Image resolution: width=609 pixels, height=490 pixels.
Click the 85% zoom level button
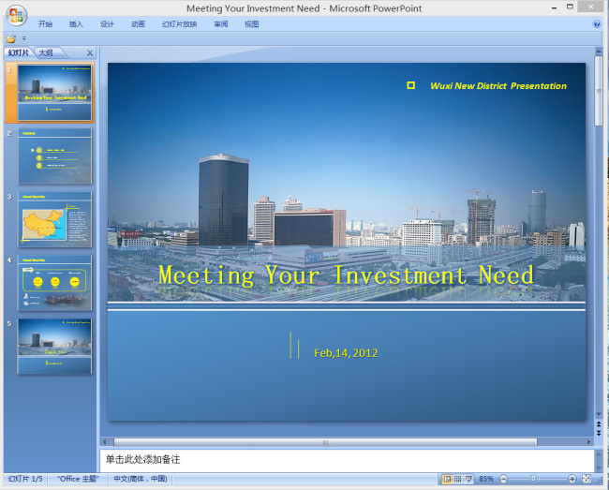pos(486,479)
